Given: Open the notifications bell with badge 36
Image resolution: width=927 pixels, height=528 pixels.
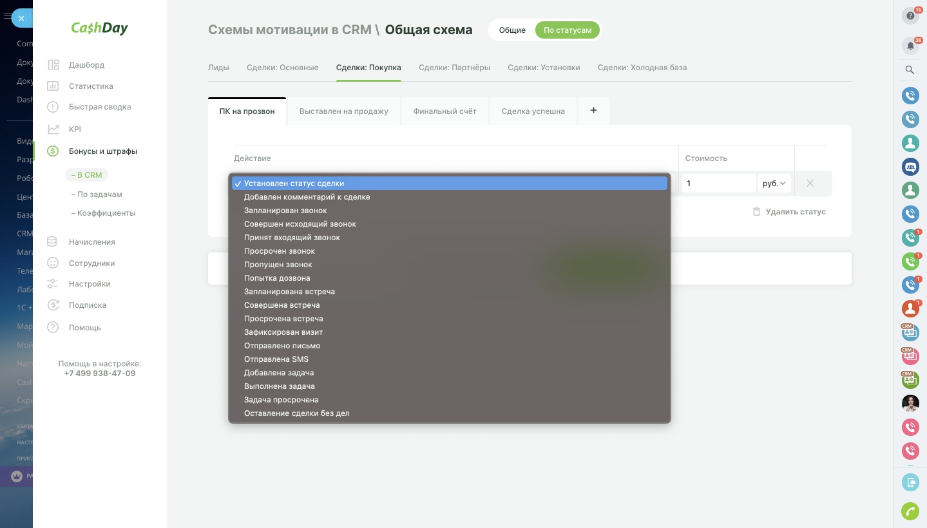Looking at the screenshot, I should tap(910, 46).
